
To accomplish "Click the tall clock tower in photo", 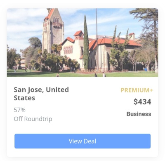I will point(53,30).
